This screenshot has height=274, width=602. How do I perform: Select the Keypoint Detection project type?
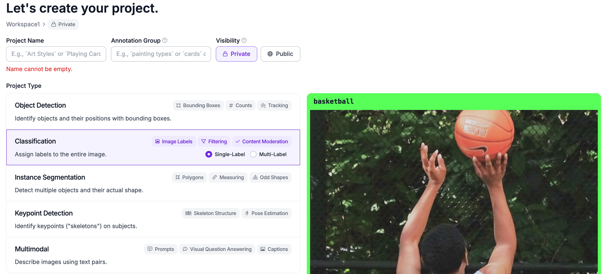[x=153, y=219]
